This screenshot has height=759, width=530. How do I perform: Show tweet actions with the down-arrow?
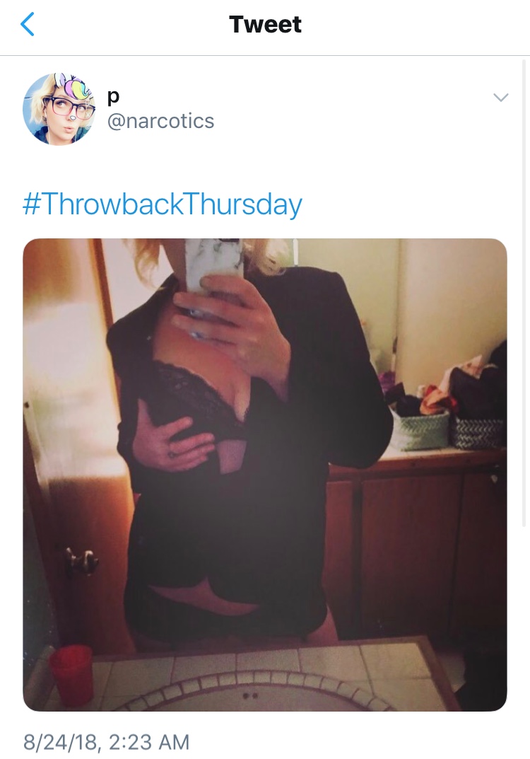click(x=500, y=98)
